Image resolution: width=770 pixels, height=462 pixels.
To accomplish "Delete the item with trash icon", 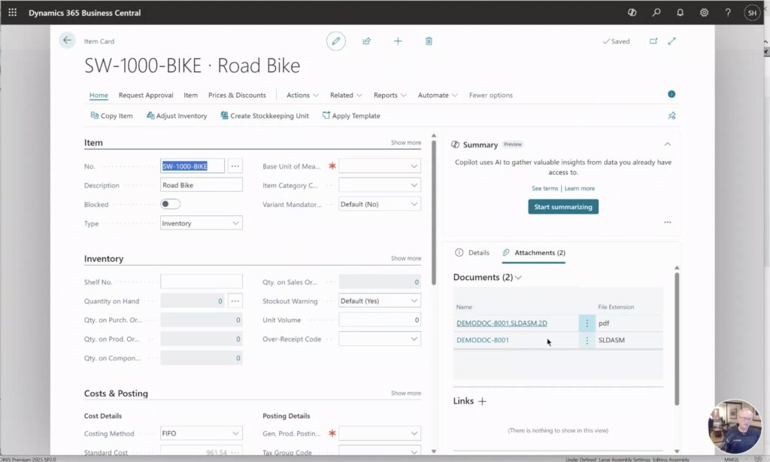I will pyautogui.click(x=429, y=41).
